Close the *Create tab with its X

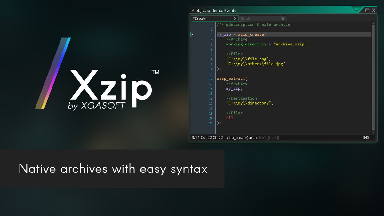pos(235,19)
